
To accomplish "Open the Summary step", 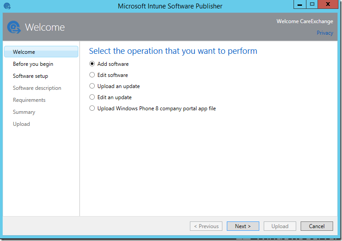I will tap(24, 112).
